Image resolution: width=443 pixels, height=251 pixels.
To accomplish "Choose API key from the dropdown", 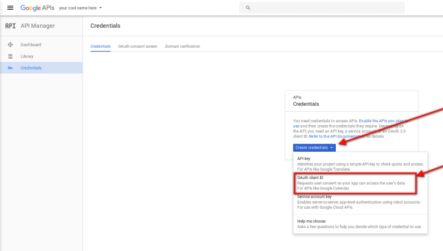I will point(360,164).
